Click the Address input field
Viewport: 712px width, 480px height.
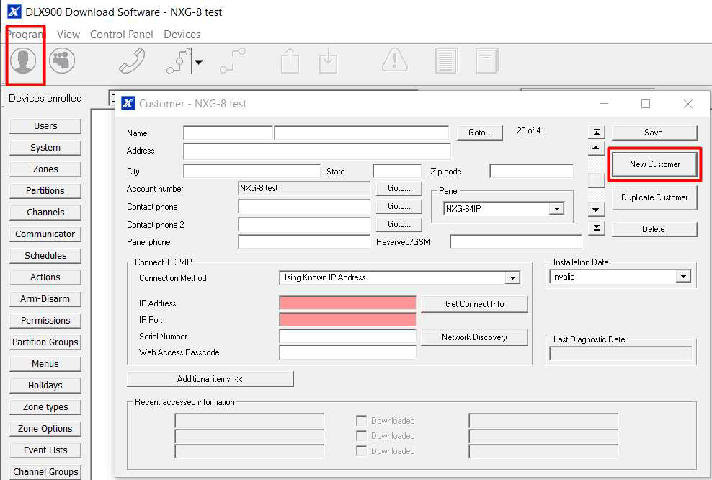(317, 151)
